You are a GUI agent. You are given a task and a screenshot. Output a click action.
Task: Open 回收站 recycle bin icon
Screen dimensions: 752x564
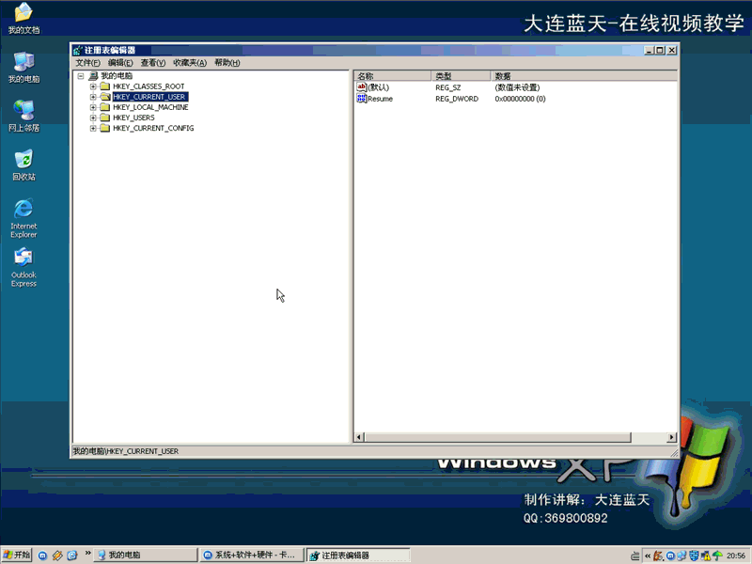(x=23, y=165)
